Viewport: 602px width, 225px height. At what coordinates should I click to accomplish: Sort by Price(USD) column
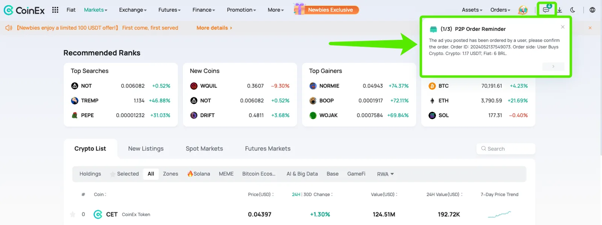(x=261, y=195)
